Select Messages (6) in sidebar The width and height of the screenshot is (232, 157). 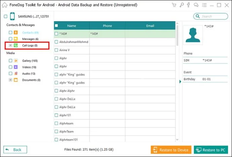pos(30,39)
